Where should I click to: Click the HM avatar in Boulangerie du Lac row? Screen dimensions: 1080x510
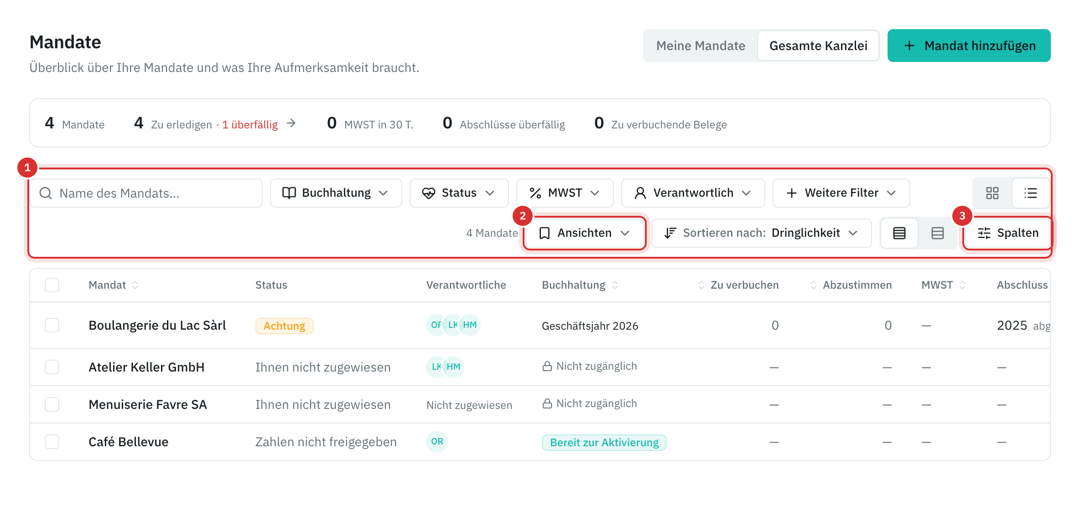[x=470, y=325]
